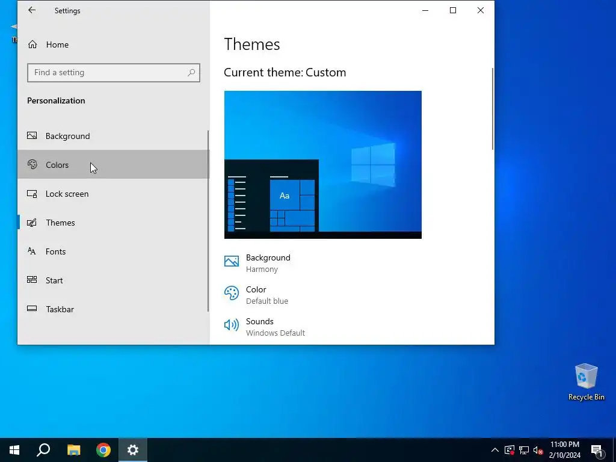This screenshot has width=616, height=462.
Task: Open Home in Settings sidebar
Action: point(114,45)
